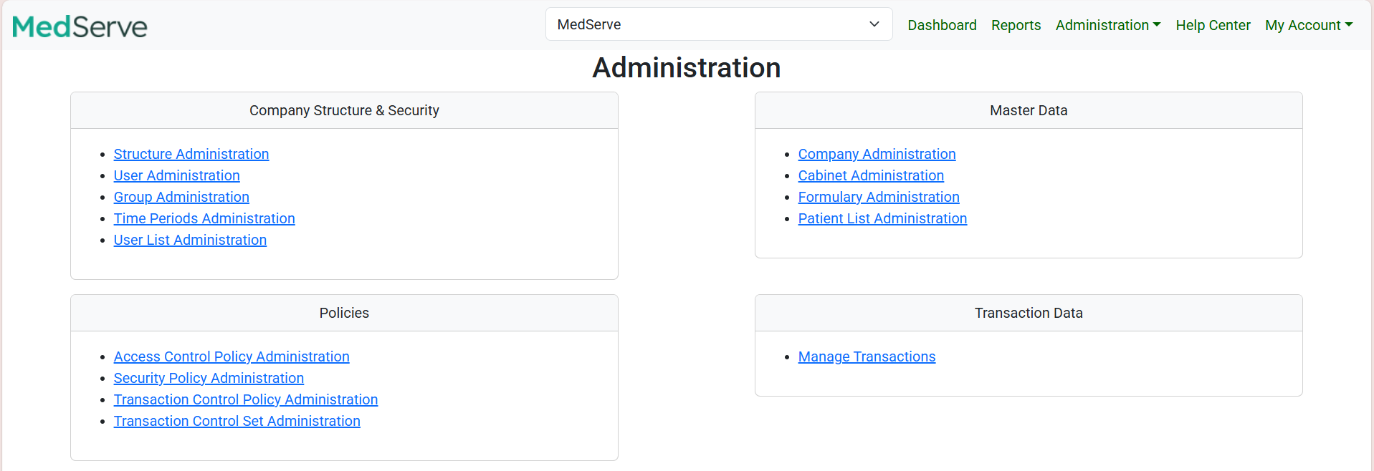Click the Manage Transactions link

tap(867, 356)
